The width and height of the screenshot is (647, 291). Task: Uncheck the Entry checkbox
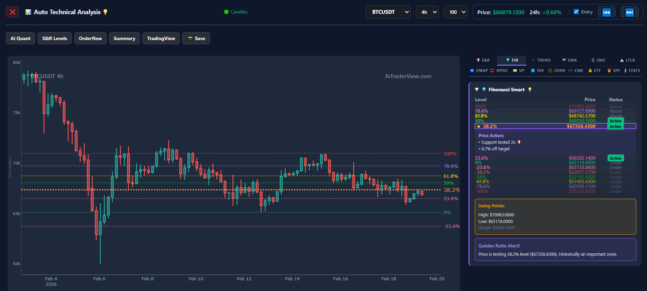(x=576, y=12)
